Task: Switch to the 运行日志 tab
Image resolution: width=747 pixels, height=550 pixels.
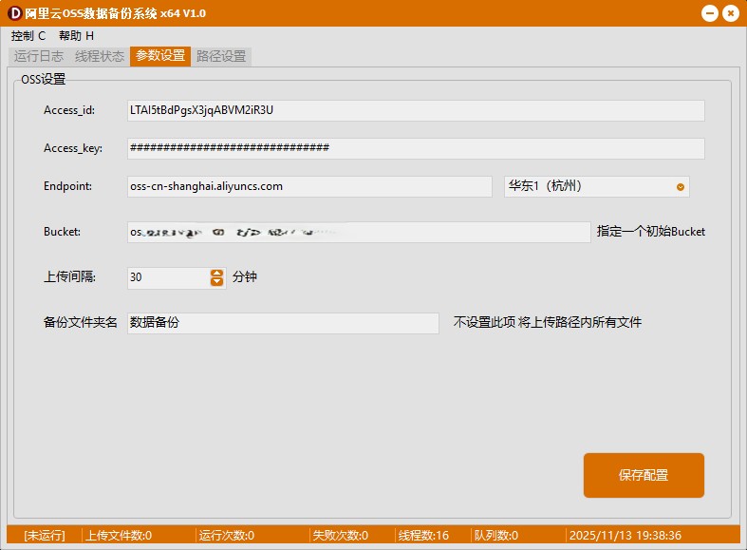Action: coord(39,56)
